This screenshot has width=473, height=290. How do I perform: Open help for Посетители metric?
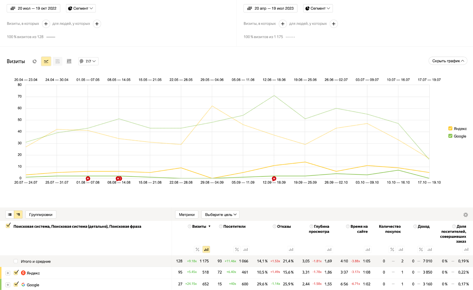221,226
